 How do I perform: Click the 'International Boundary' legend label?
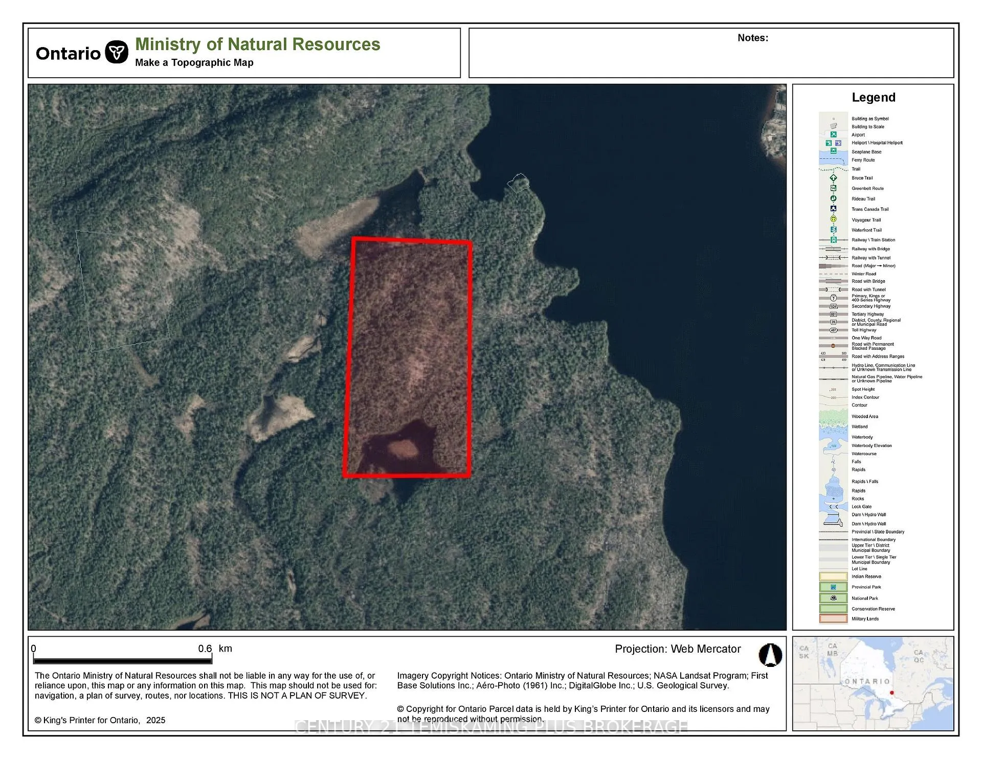pyautogui.click(x=874, y=540)
